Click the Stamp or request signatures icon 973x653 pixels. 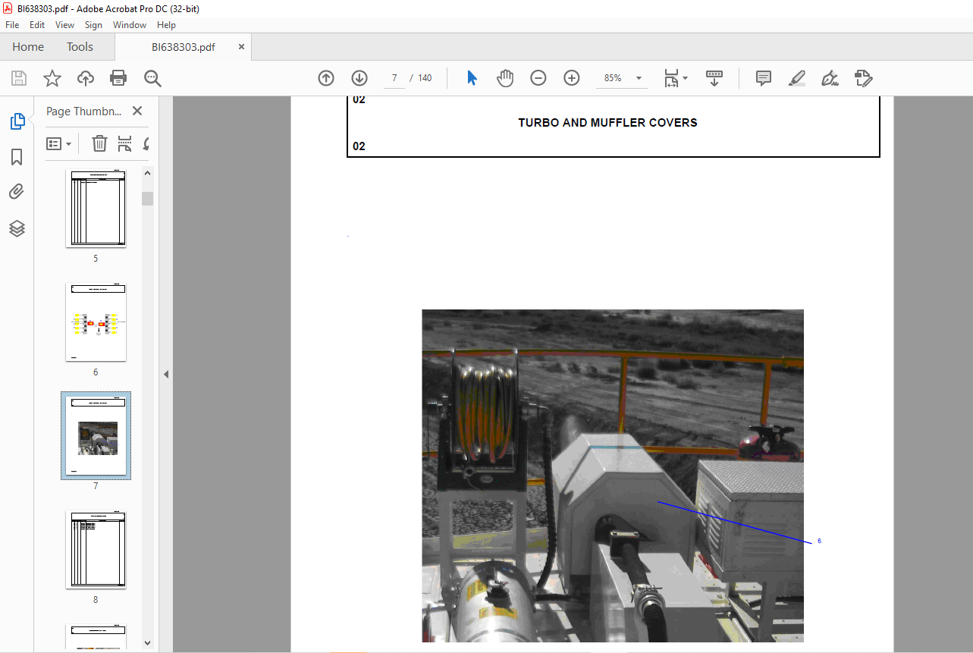[x=864, y=78]
